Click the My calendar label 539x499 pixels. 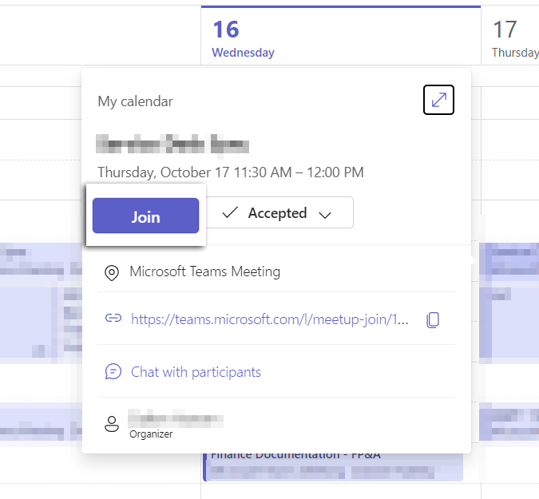tap(135, 101)
